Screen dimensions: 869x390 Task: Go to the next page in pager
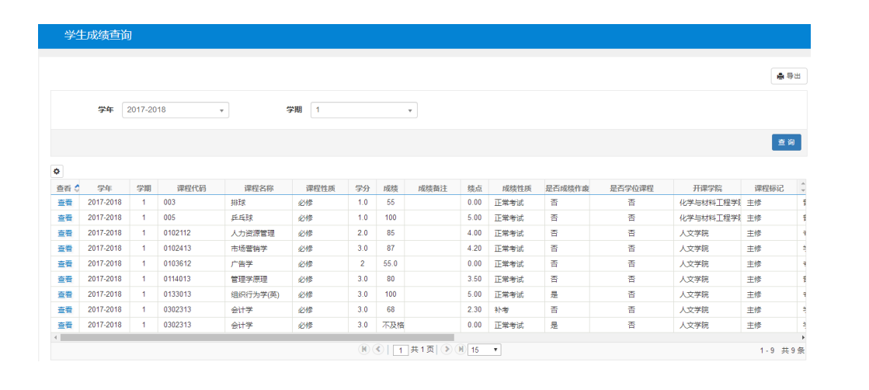pos(447,350)
